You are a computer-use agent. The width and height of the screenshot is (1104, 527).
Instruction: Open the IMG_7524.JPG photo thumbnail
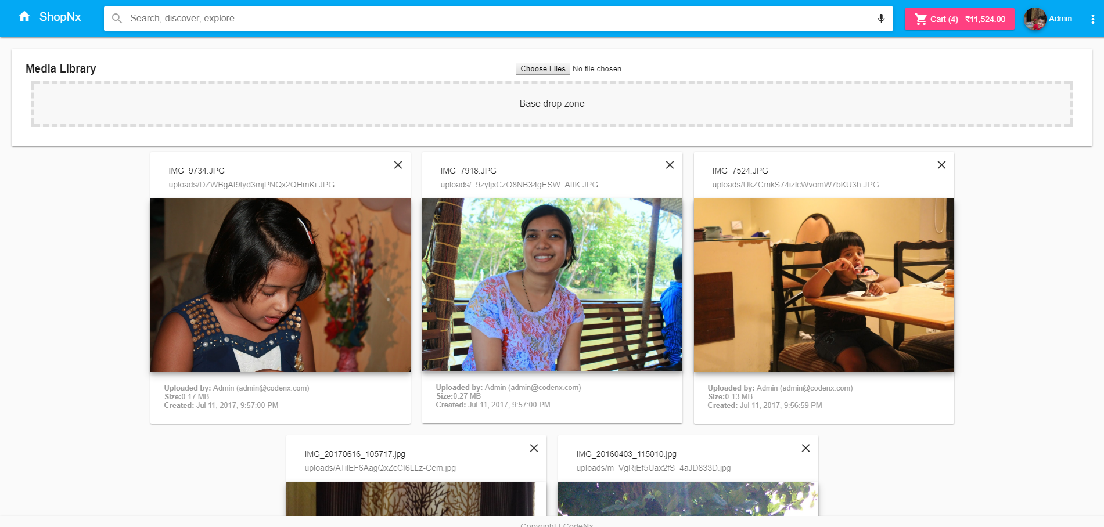click(x=824, y=285)
